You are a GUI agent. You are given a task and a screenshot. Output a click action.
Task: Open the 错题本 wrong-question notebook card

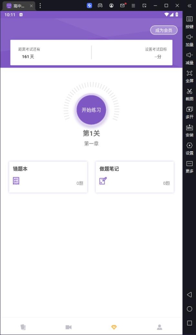tap(48, 177)
